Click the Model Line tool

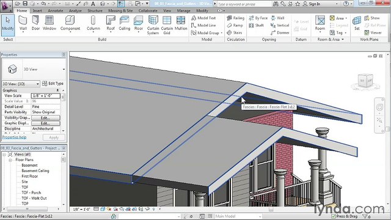pos(203,25)
